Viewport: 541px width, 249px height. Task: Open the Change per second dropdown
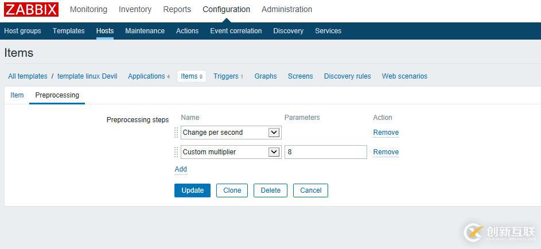click(231, 133)
